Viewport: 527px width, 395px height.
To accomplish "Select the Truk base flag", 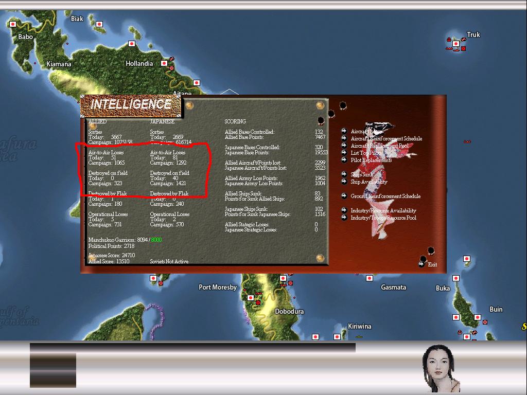I will tap(456, 44).
